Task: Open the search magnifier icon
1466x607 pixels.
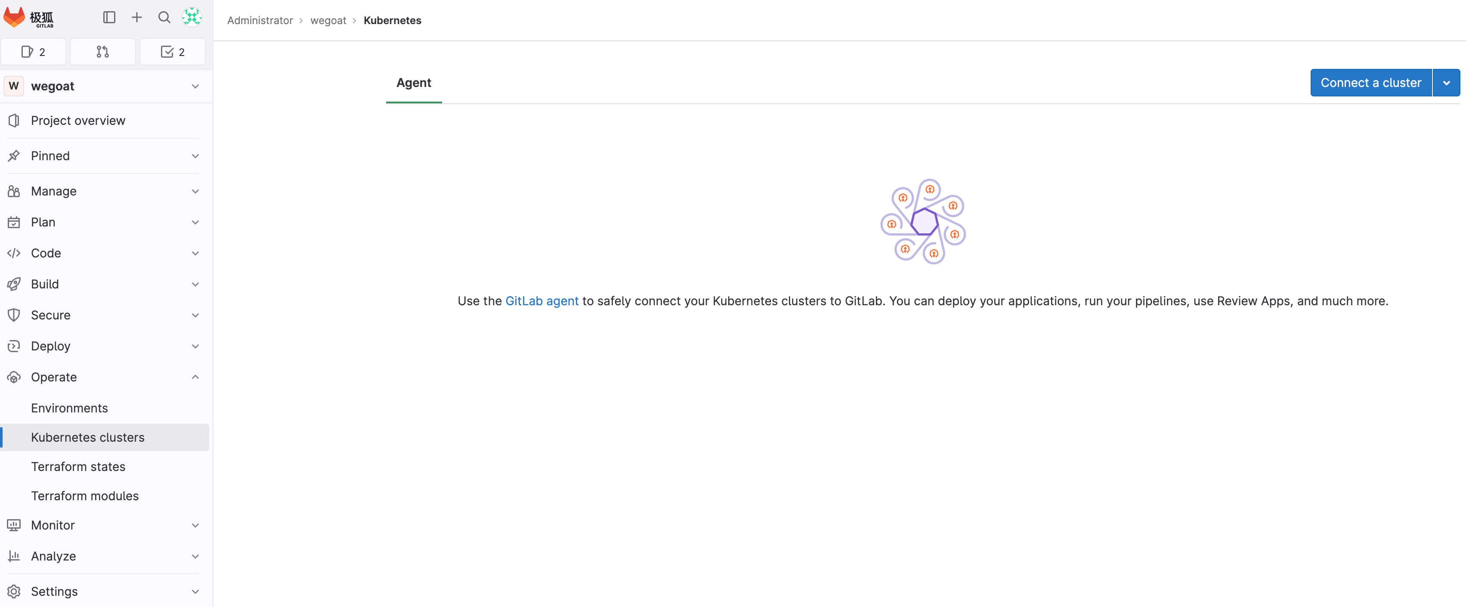Action: pos(164,17)
